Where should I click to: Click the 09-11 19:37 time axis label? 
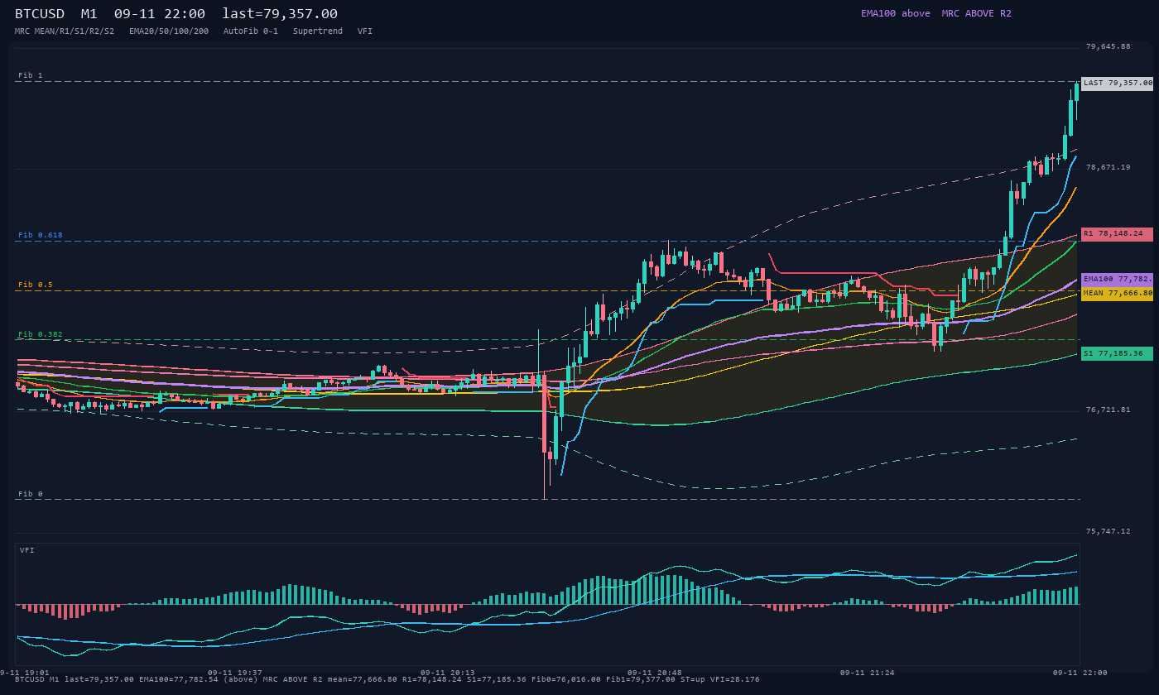pyautogui.click(x=235, y=673)
